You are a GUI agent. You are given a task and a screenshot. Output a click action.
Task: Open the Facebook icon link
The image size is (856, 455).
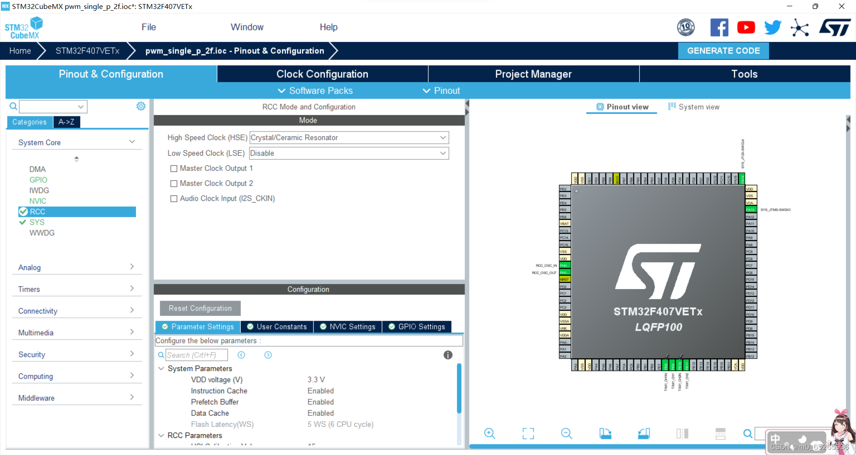tap(719, 27)
